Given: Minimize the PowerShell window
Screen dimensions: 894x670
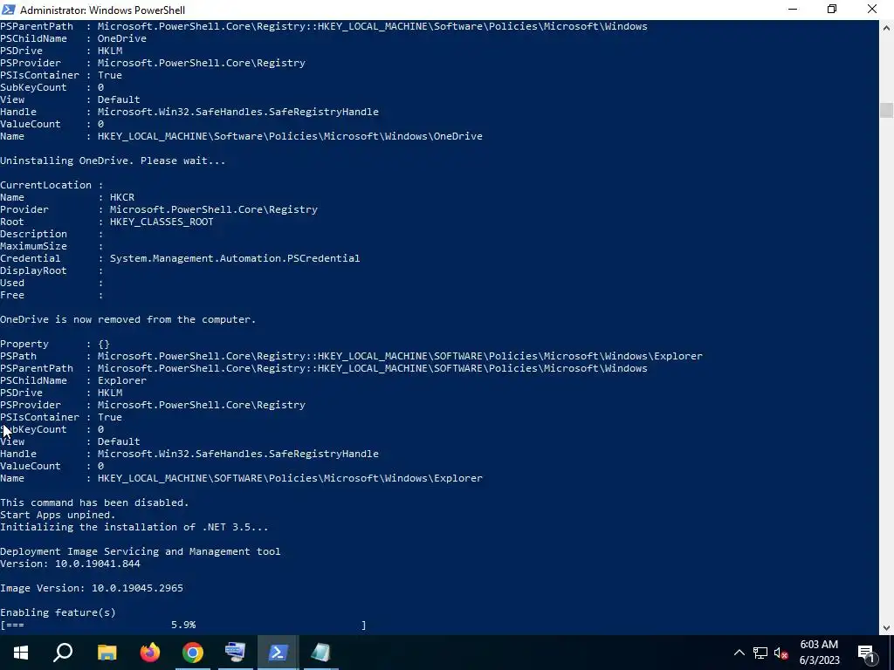Looking at the screenshot, I should tap(793, 10).
